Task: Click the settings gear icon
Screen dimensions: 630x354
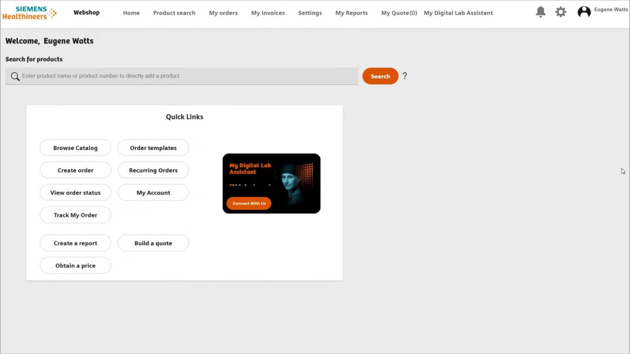Action: coord(560,12)
